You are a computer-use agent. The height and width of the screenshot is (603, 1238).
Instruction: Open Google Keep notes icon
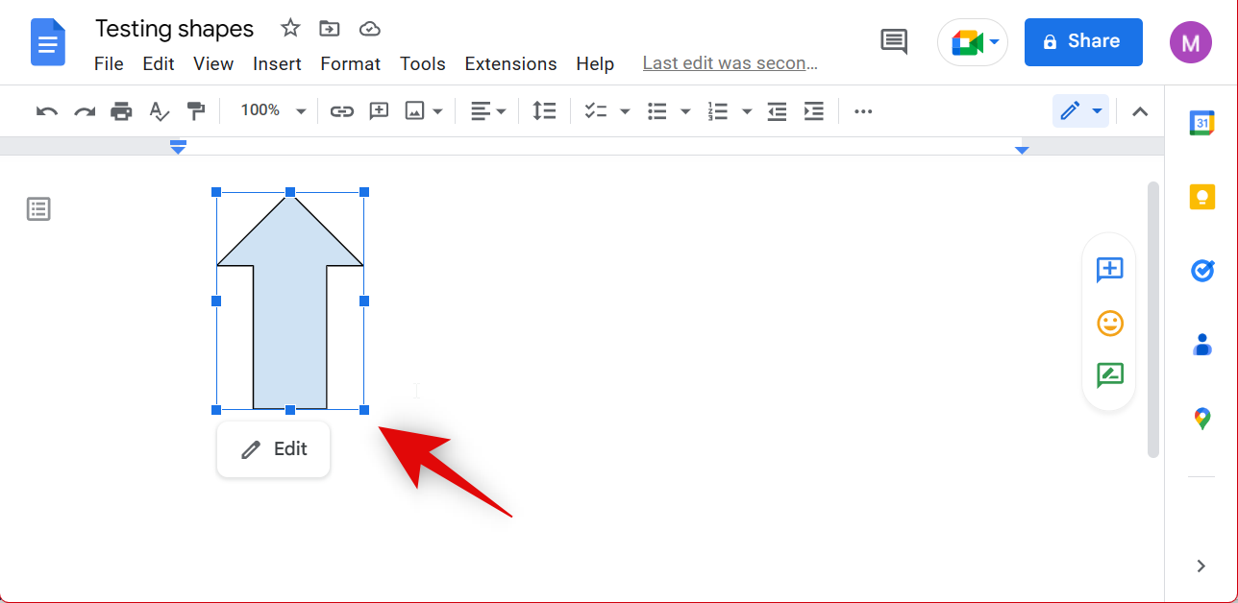(1201, 197)
